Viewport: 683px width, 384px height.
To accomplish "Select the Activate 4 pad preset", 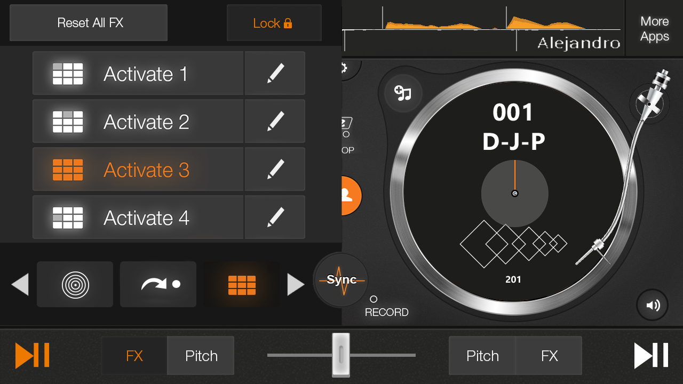I will click(138, 218).
